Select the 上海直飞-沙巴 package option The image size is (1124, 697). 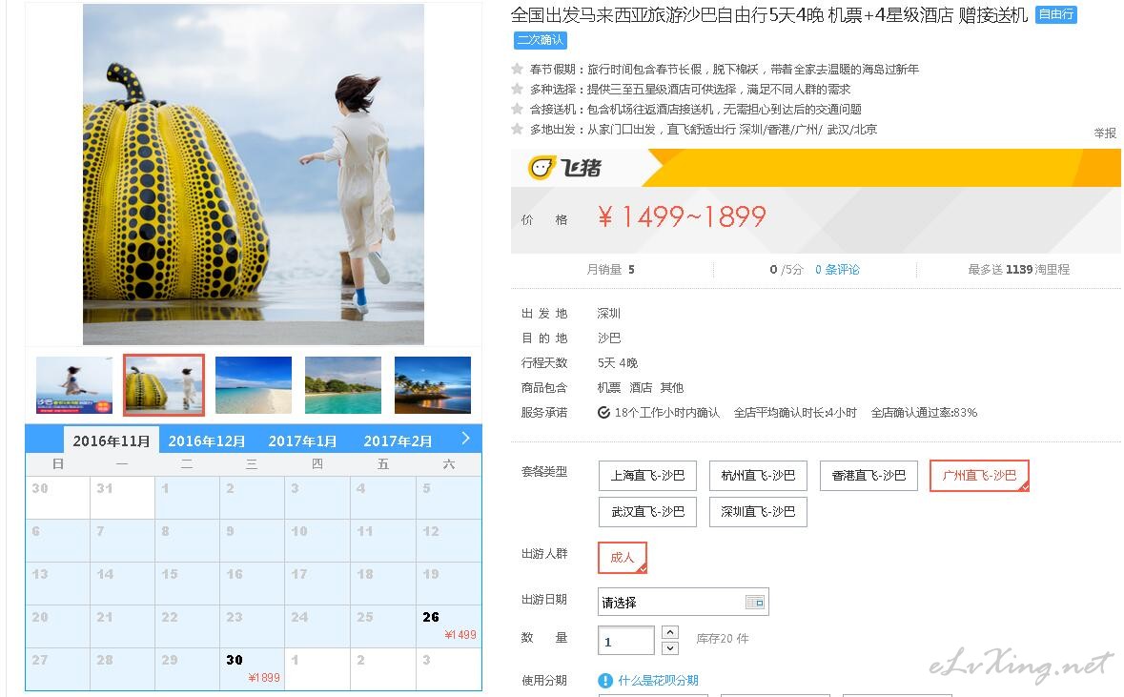click(x=647, y=476)
